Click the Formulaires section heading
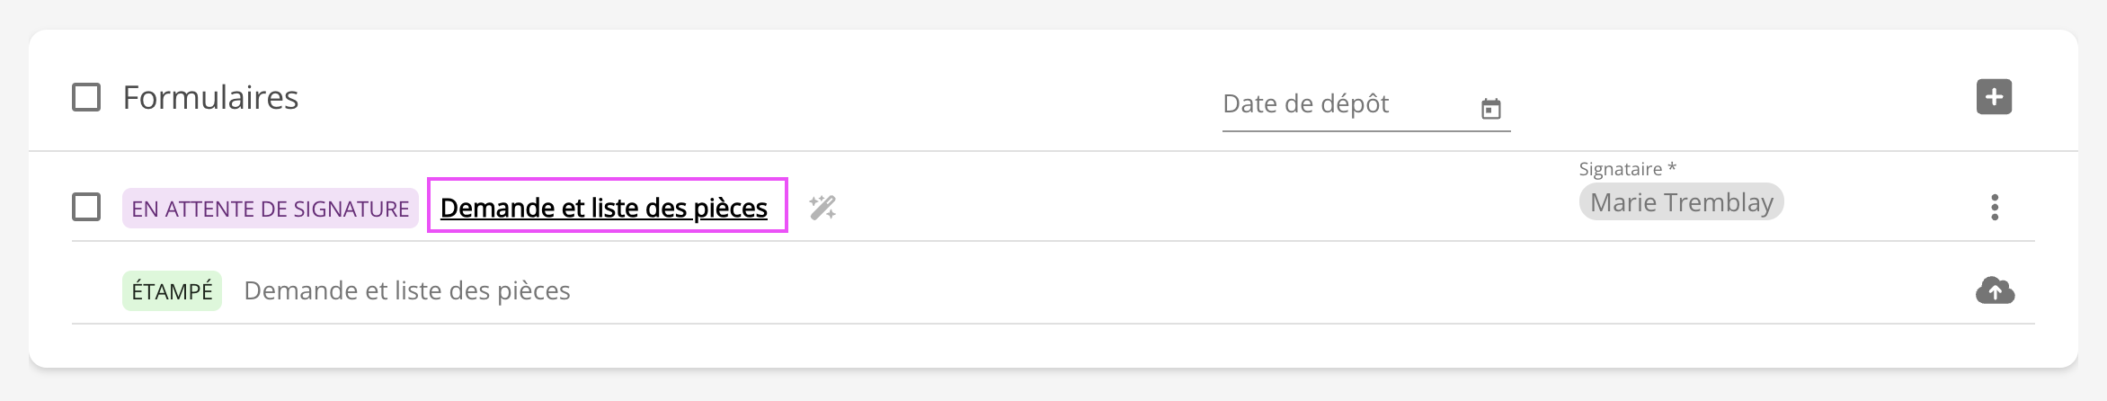Image resolution: width=2107 pixels, height=401 pixels. click(x=210, y=98)
